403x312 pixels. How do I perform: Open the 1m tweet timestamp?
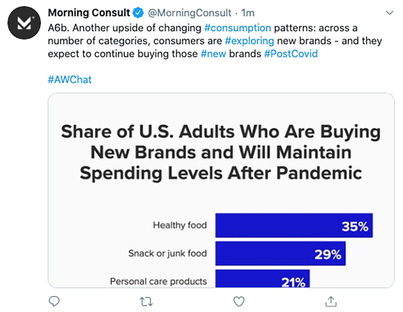click(248, 13)
